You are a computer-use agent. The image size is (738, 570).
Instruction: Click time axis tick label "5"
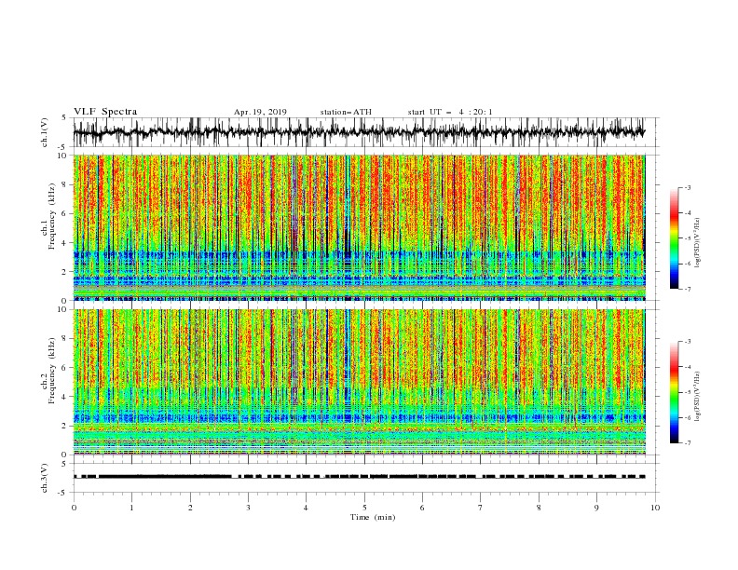pos(364,508)
